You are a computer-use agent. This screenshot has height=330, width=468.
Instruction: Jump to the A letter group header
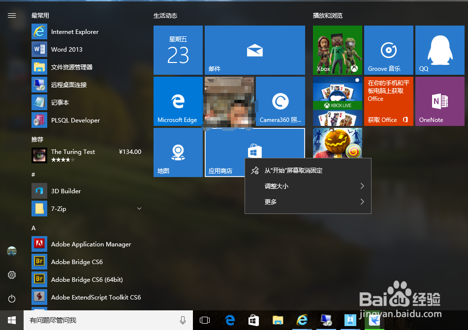[33, 228]
